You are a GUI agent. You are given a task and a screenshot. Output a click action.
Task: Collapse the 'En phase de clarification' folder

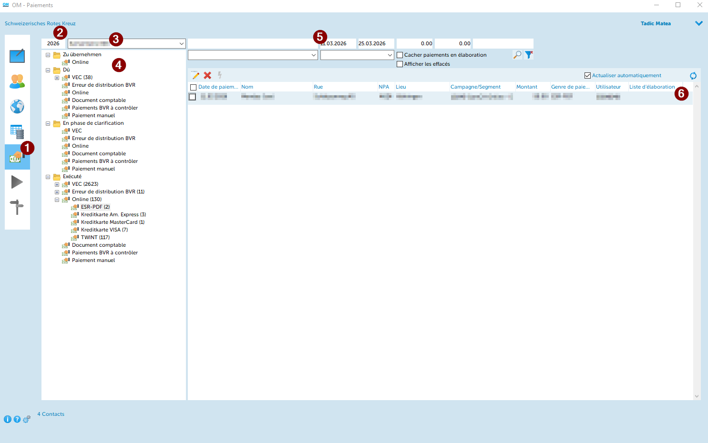(48, 123)
